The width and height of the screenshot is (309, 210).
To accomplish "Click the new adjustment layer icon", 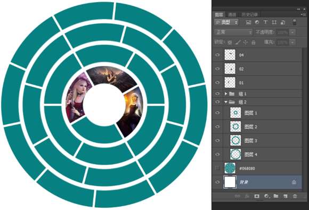I will (266, 196).
